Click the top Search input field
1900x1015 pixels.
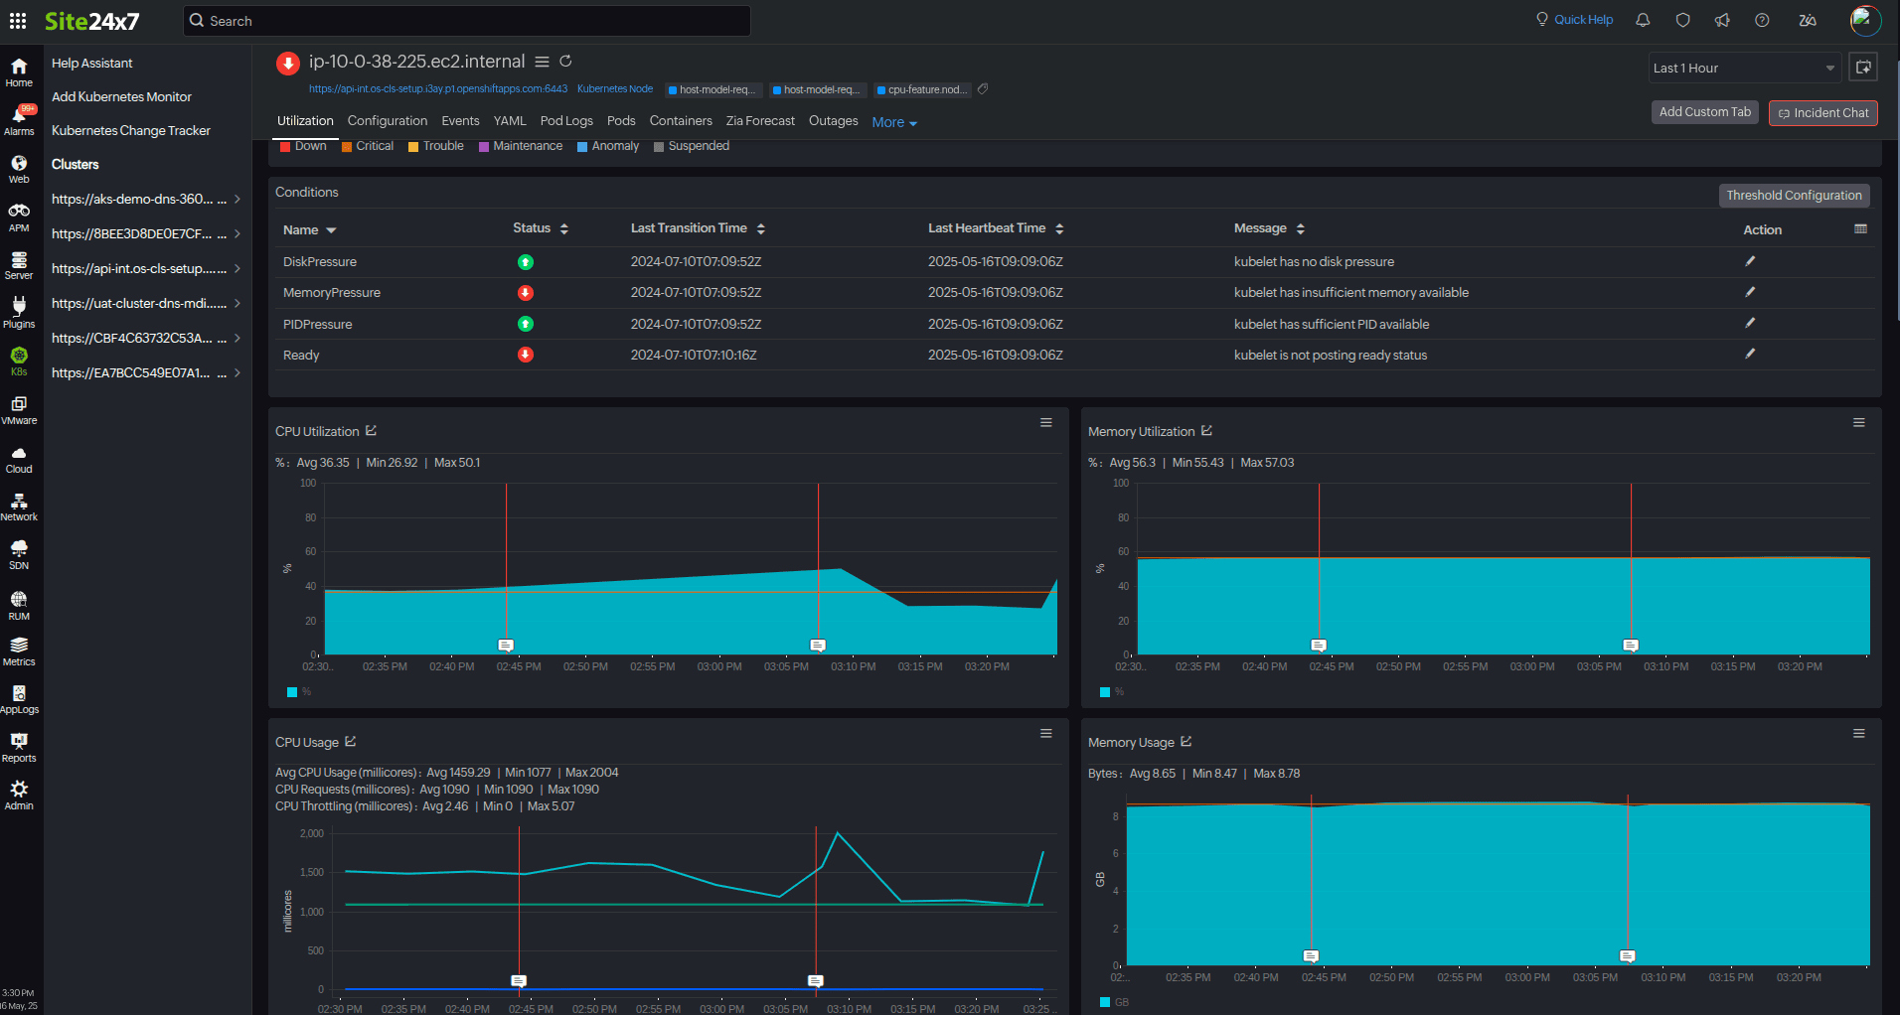467,21
